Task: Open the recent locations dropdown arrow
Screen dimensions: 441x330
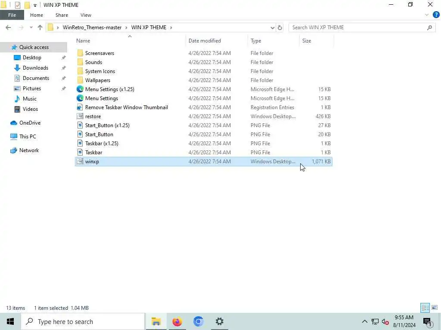Action: (31, 27)
